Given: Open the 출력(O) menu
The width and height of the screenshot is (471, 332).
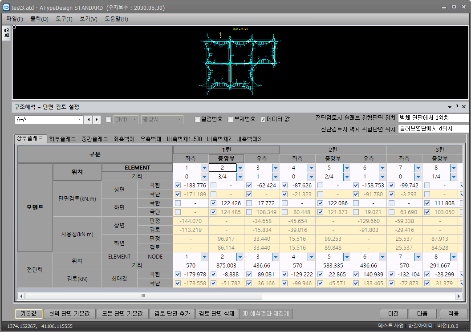Looking at the screenshot, I should pyautogui.click(x=39, y=19).
